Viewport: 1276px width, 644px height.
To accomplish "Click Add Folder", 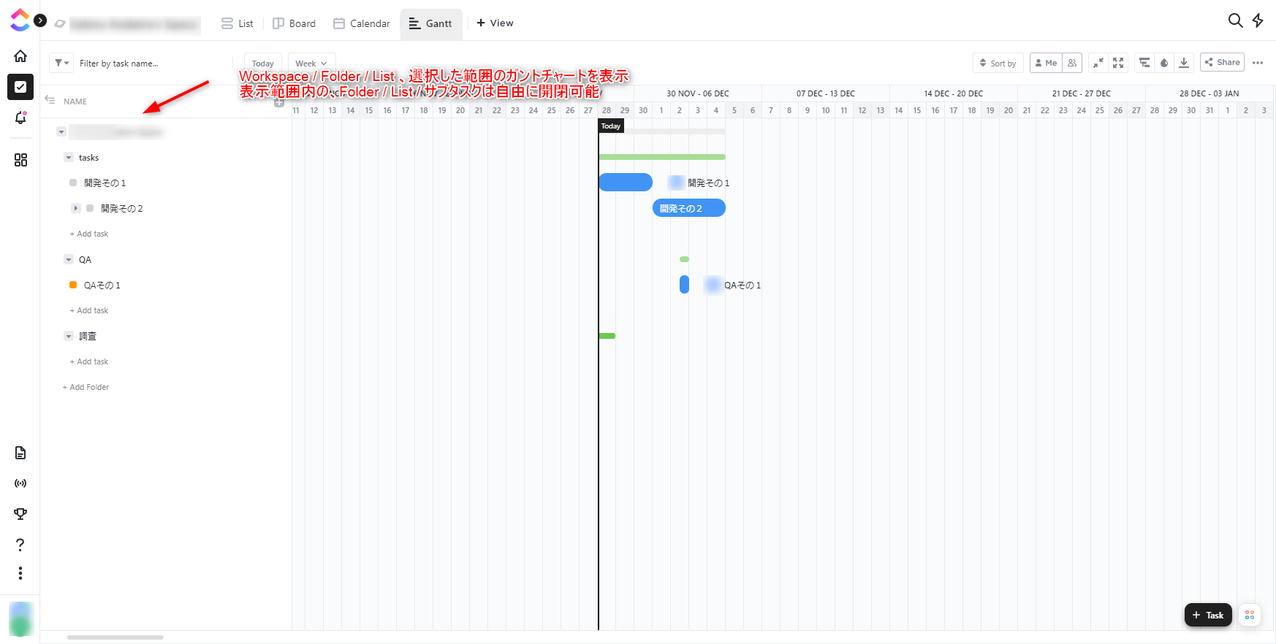I will 86,387.
